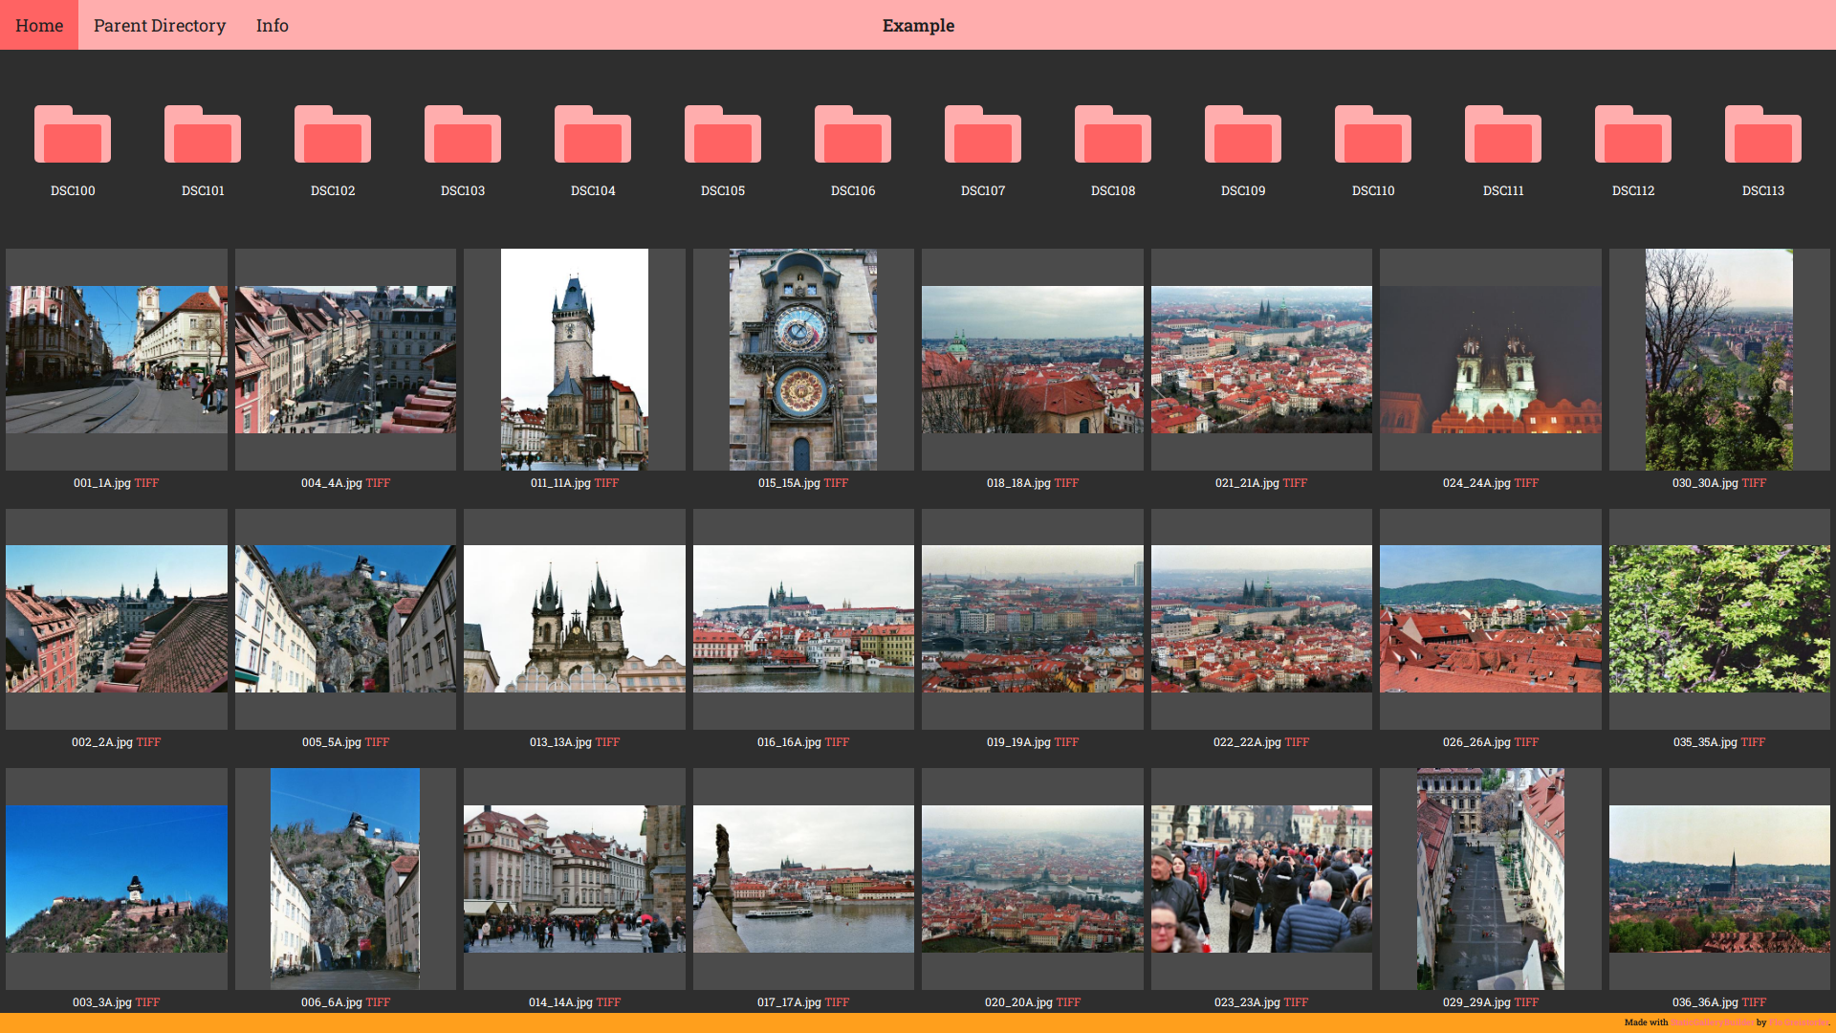
Task: Navigate to Parent Directory
Action: coord(160,25)
